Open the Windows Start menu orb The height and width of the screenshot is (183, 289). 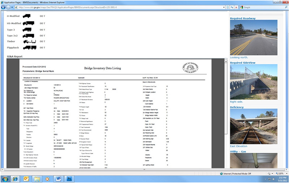(5, 179)
